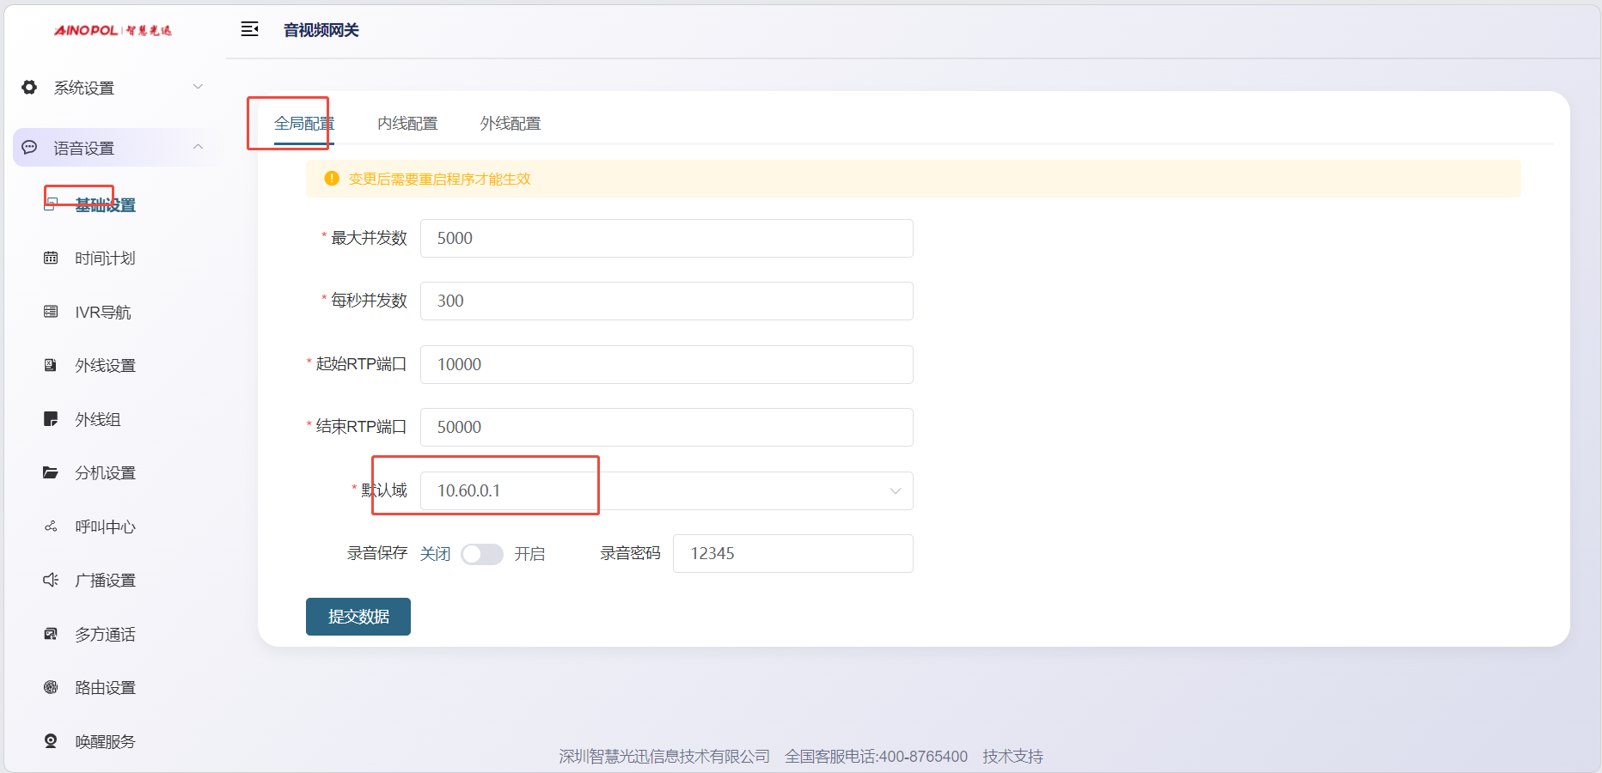Click the 最大并发数 input field

[x=666, y=238]
